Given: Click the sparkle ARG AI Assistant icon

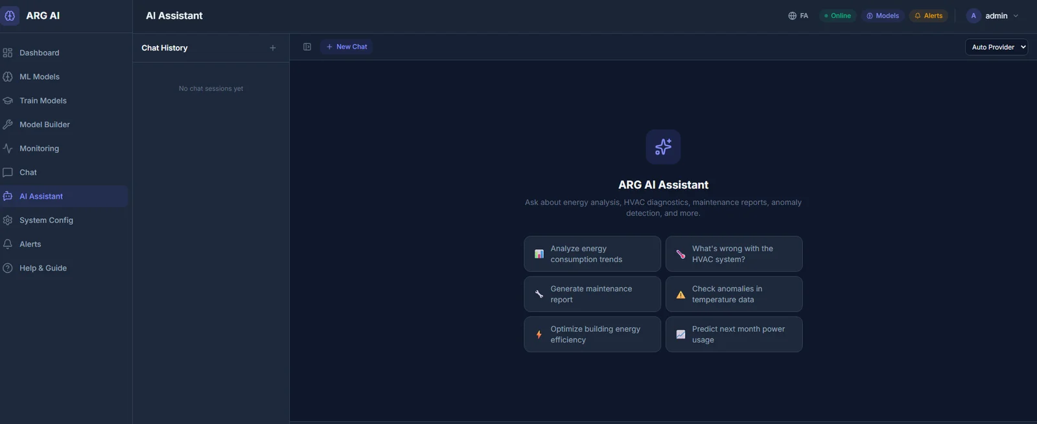Looking at the screenshot, I should click(x=663, y=147).
